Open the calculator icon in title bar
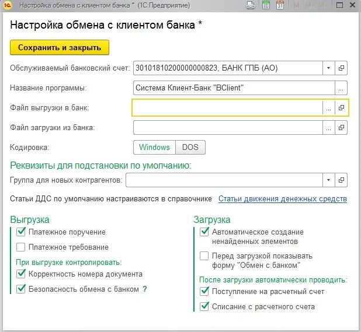The height and width of the screenshot is (332, 361). coord(266,5)
